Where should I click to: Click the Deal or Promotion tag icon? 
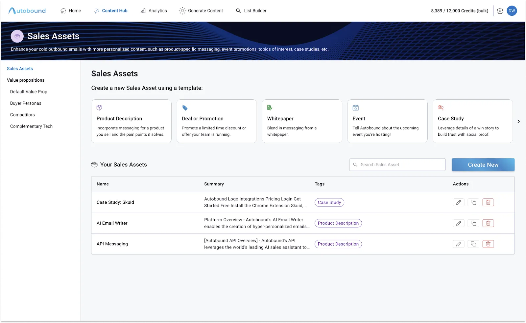pyautogui.click(x=185, y=108)
